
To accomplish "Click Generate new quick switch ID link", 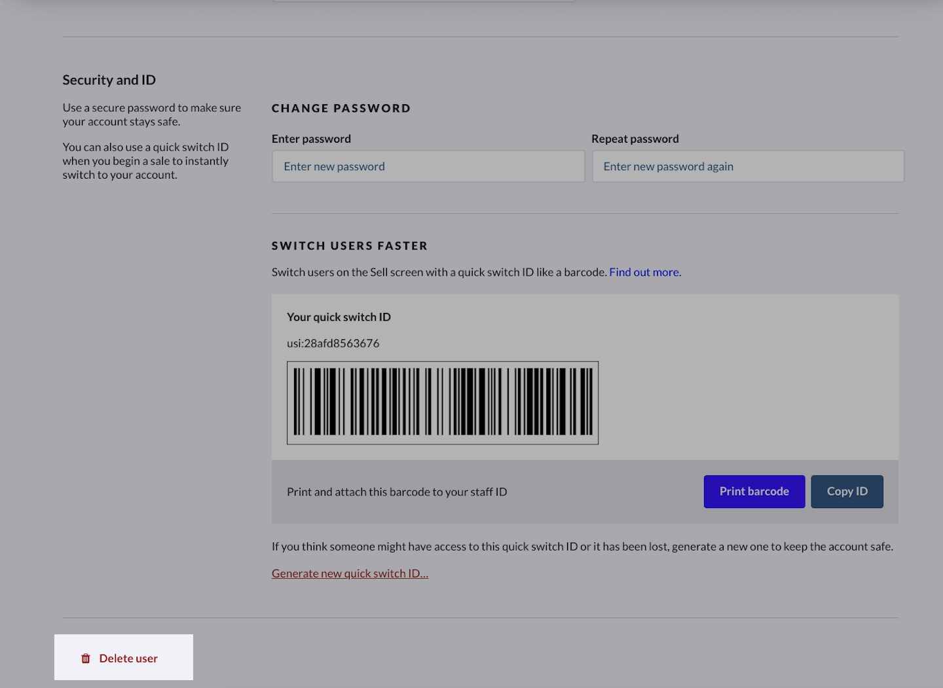I will 350,573.
